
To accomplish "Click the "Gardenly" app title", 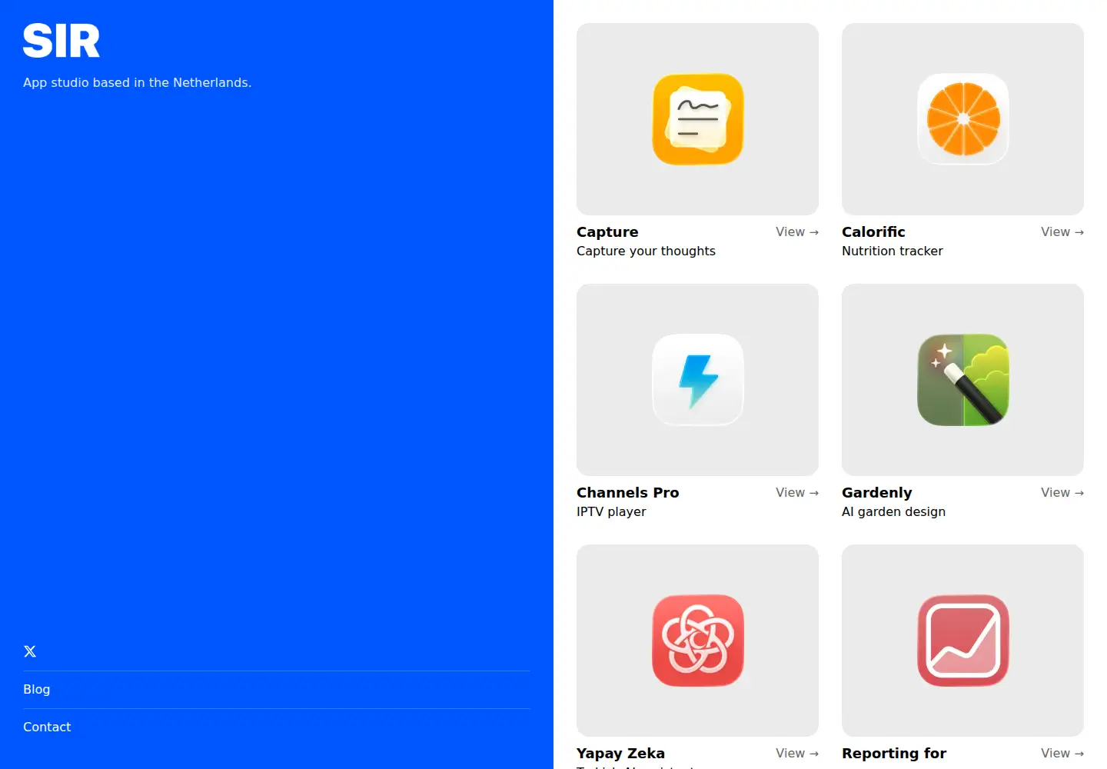I will tap(877, 493).
